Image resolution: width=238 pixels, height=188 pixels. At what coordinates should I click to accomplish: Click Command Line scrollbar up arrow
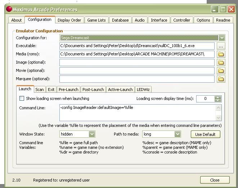[x=219, y=108]
